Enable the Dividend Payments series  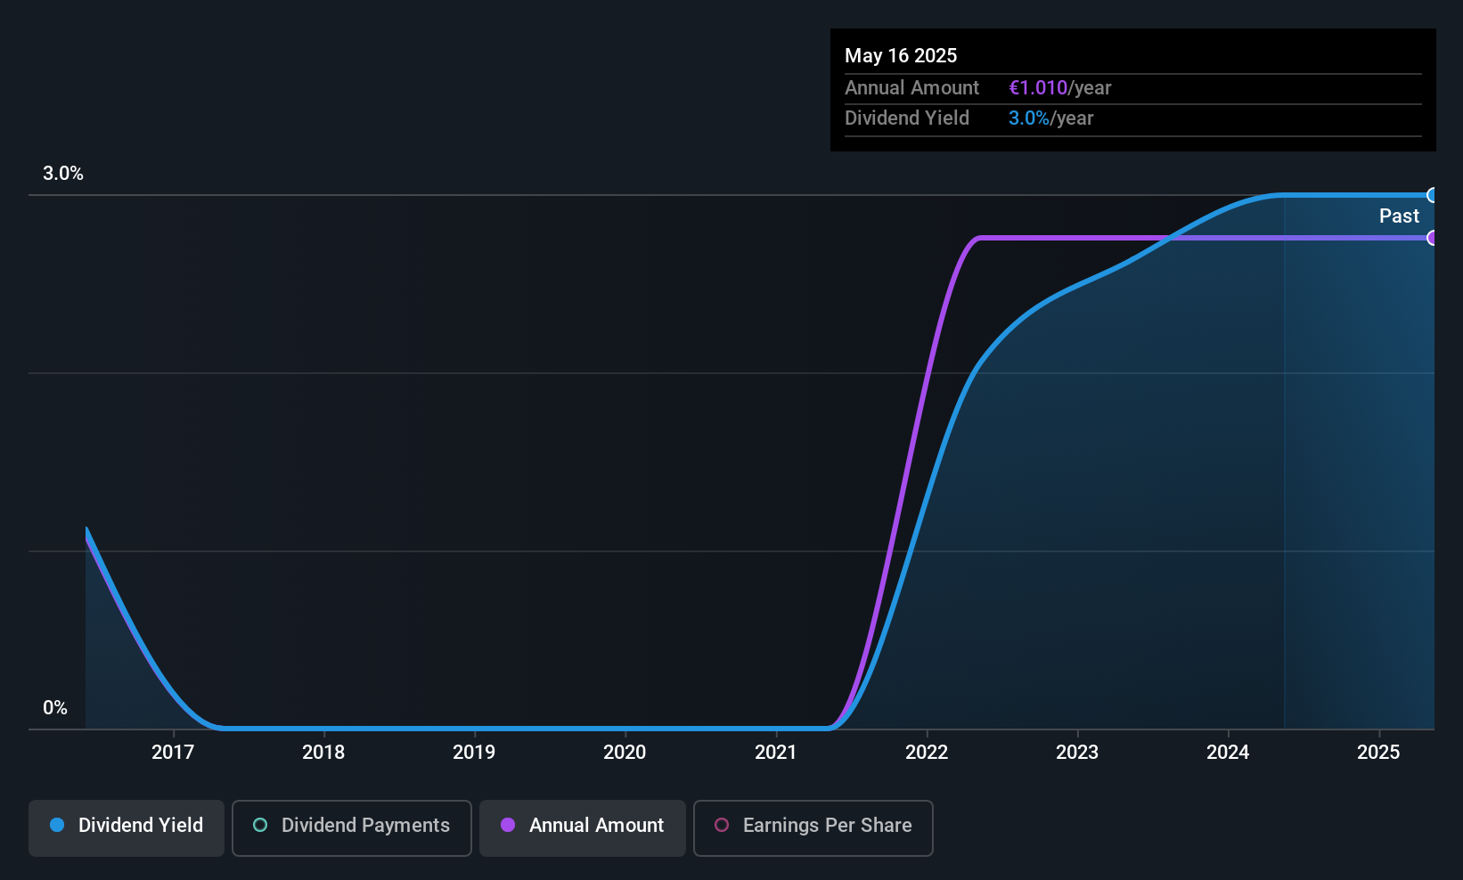coord(351,827)
